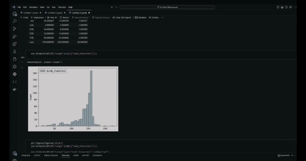
Task: Add a new Code cell
Action: (x=24, y=17)
